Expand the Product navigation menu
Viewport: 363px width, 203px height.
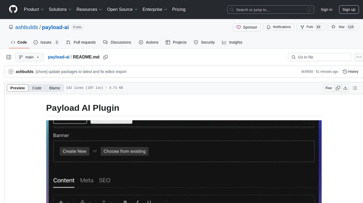tap(34, 9)
